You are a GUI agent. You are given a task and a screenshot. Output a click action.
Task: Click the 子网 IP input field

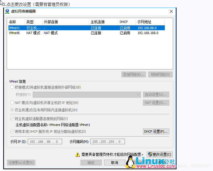[x=45, y=142]
